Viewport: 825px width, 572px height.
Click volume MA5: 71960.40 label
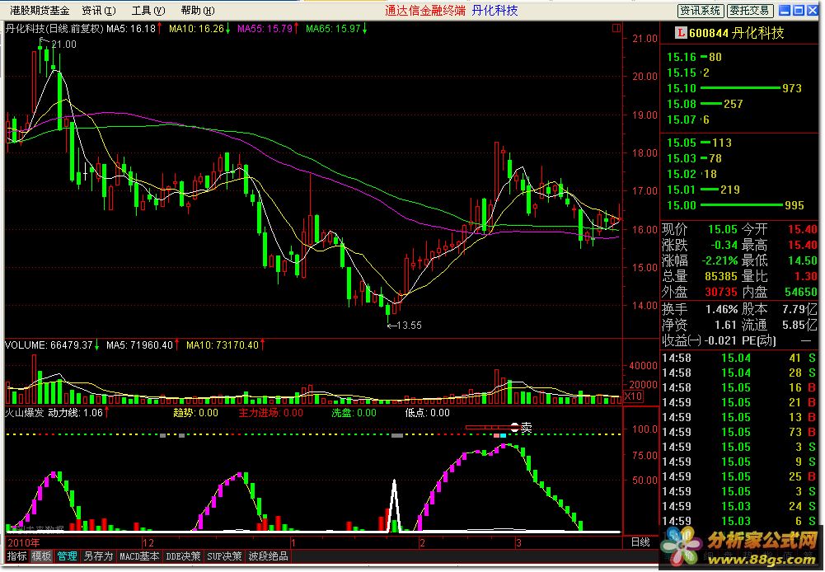coord(139,345)
